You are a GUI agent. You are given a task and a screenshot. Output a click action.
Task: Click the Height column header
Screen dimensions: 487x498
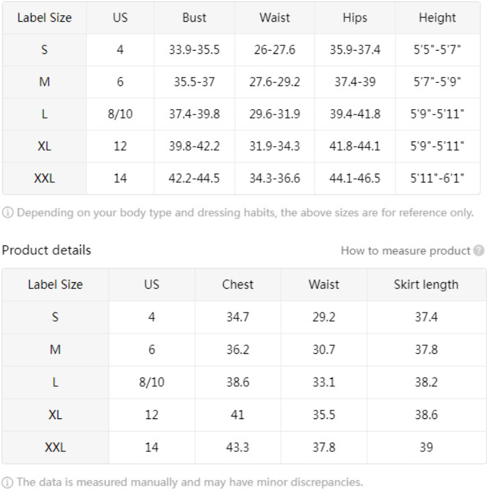(x=438, y=18)
